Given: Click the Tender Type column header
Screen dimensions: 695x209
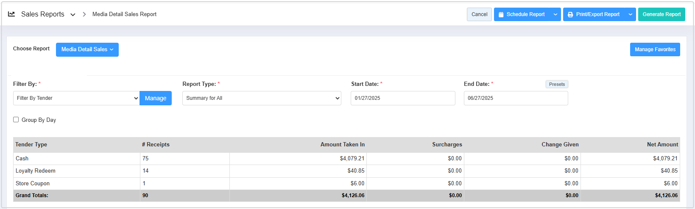Looking at the screenshot, I should tap(31, 145).
